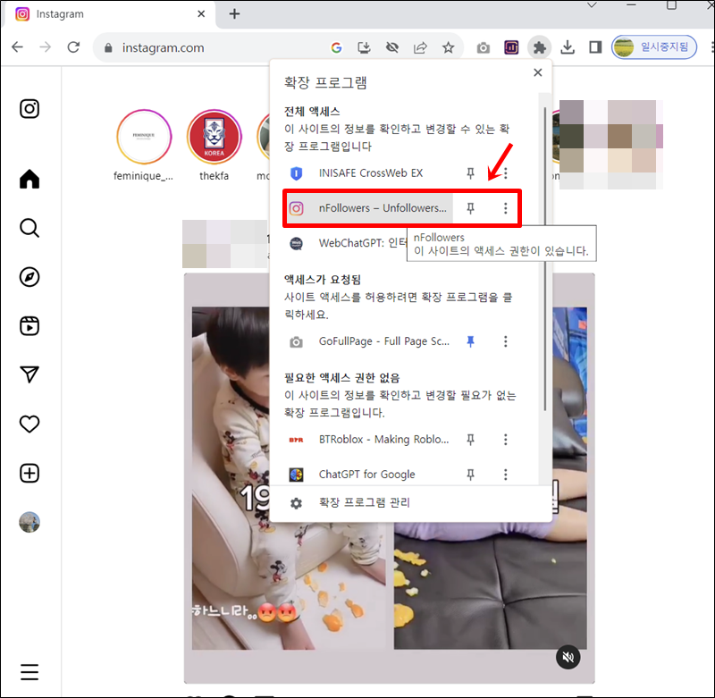Open the nFollowers three-dot options menu
The image size is (715, 698).
click(505, 207)
